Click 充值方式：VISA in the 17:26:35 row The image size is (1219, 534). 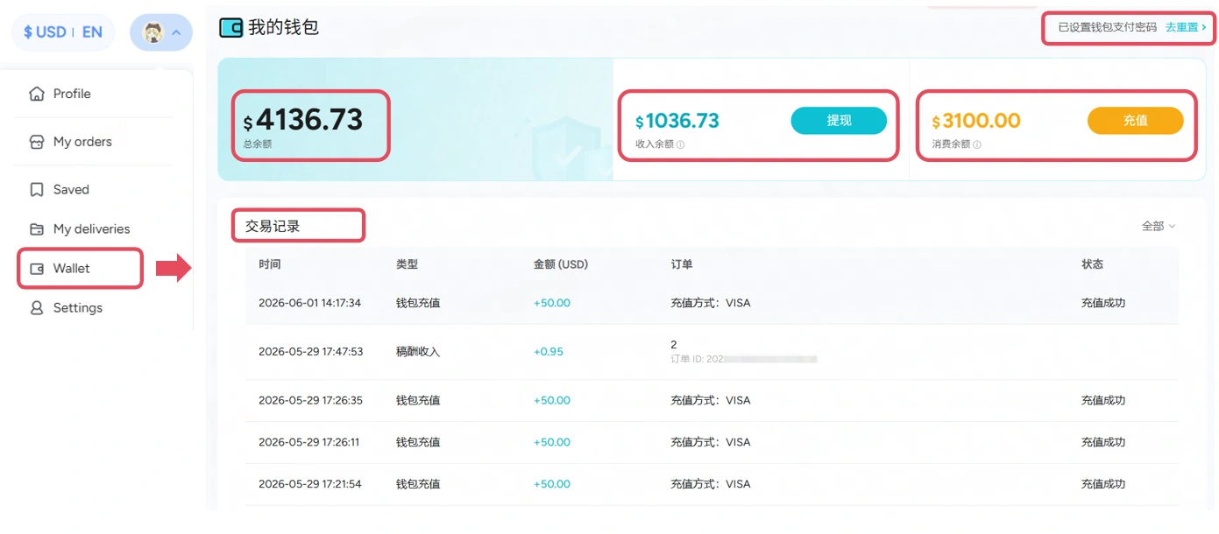tap(711, 400)
